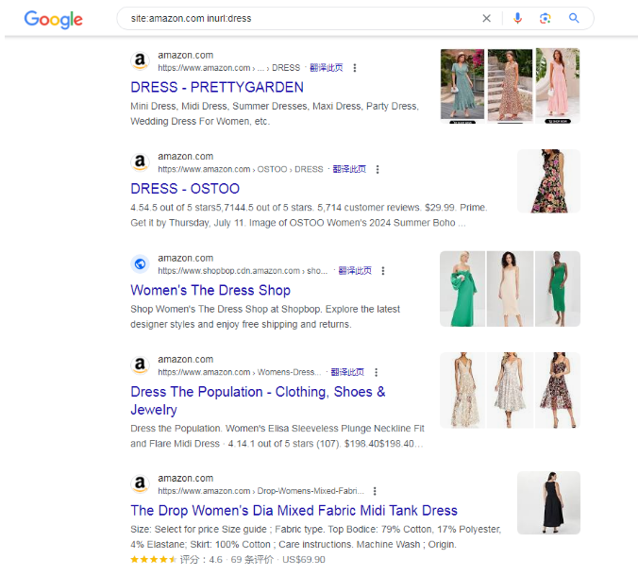Click US$69.90 price text
This screenshot has width=638, height=576.
coord(304,560)
